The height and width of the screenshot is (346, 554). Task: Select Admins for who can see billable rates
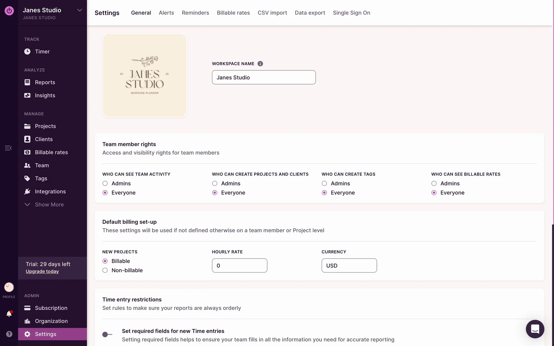pos(434,183)
